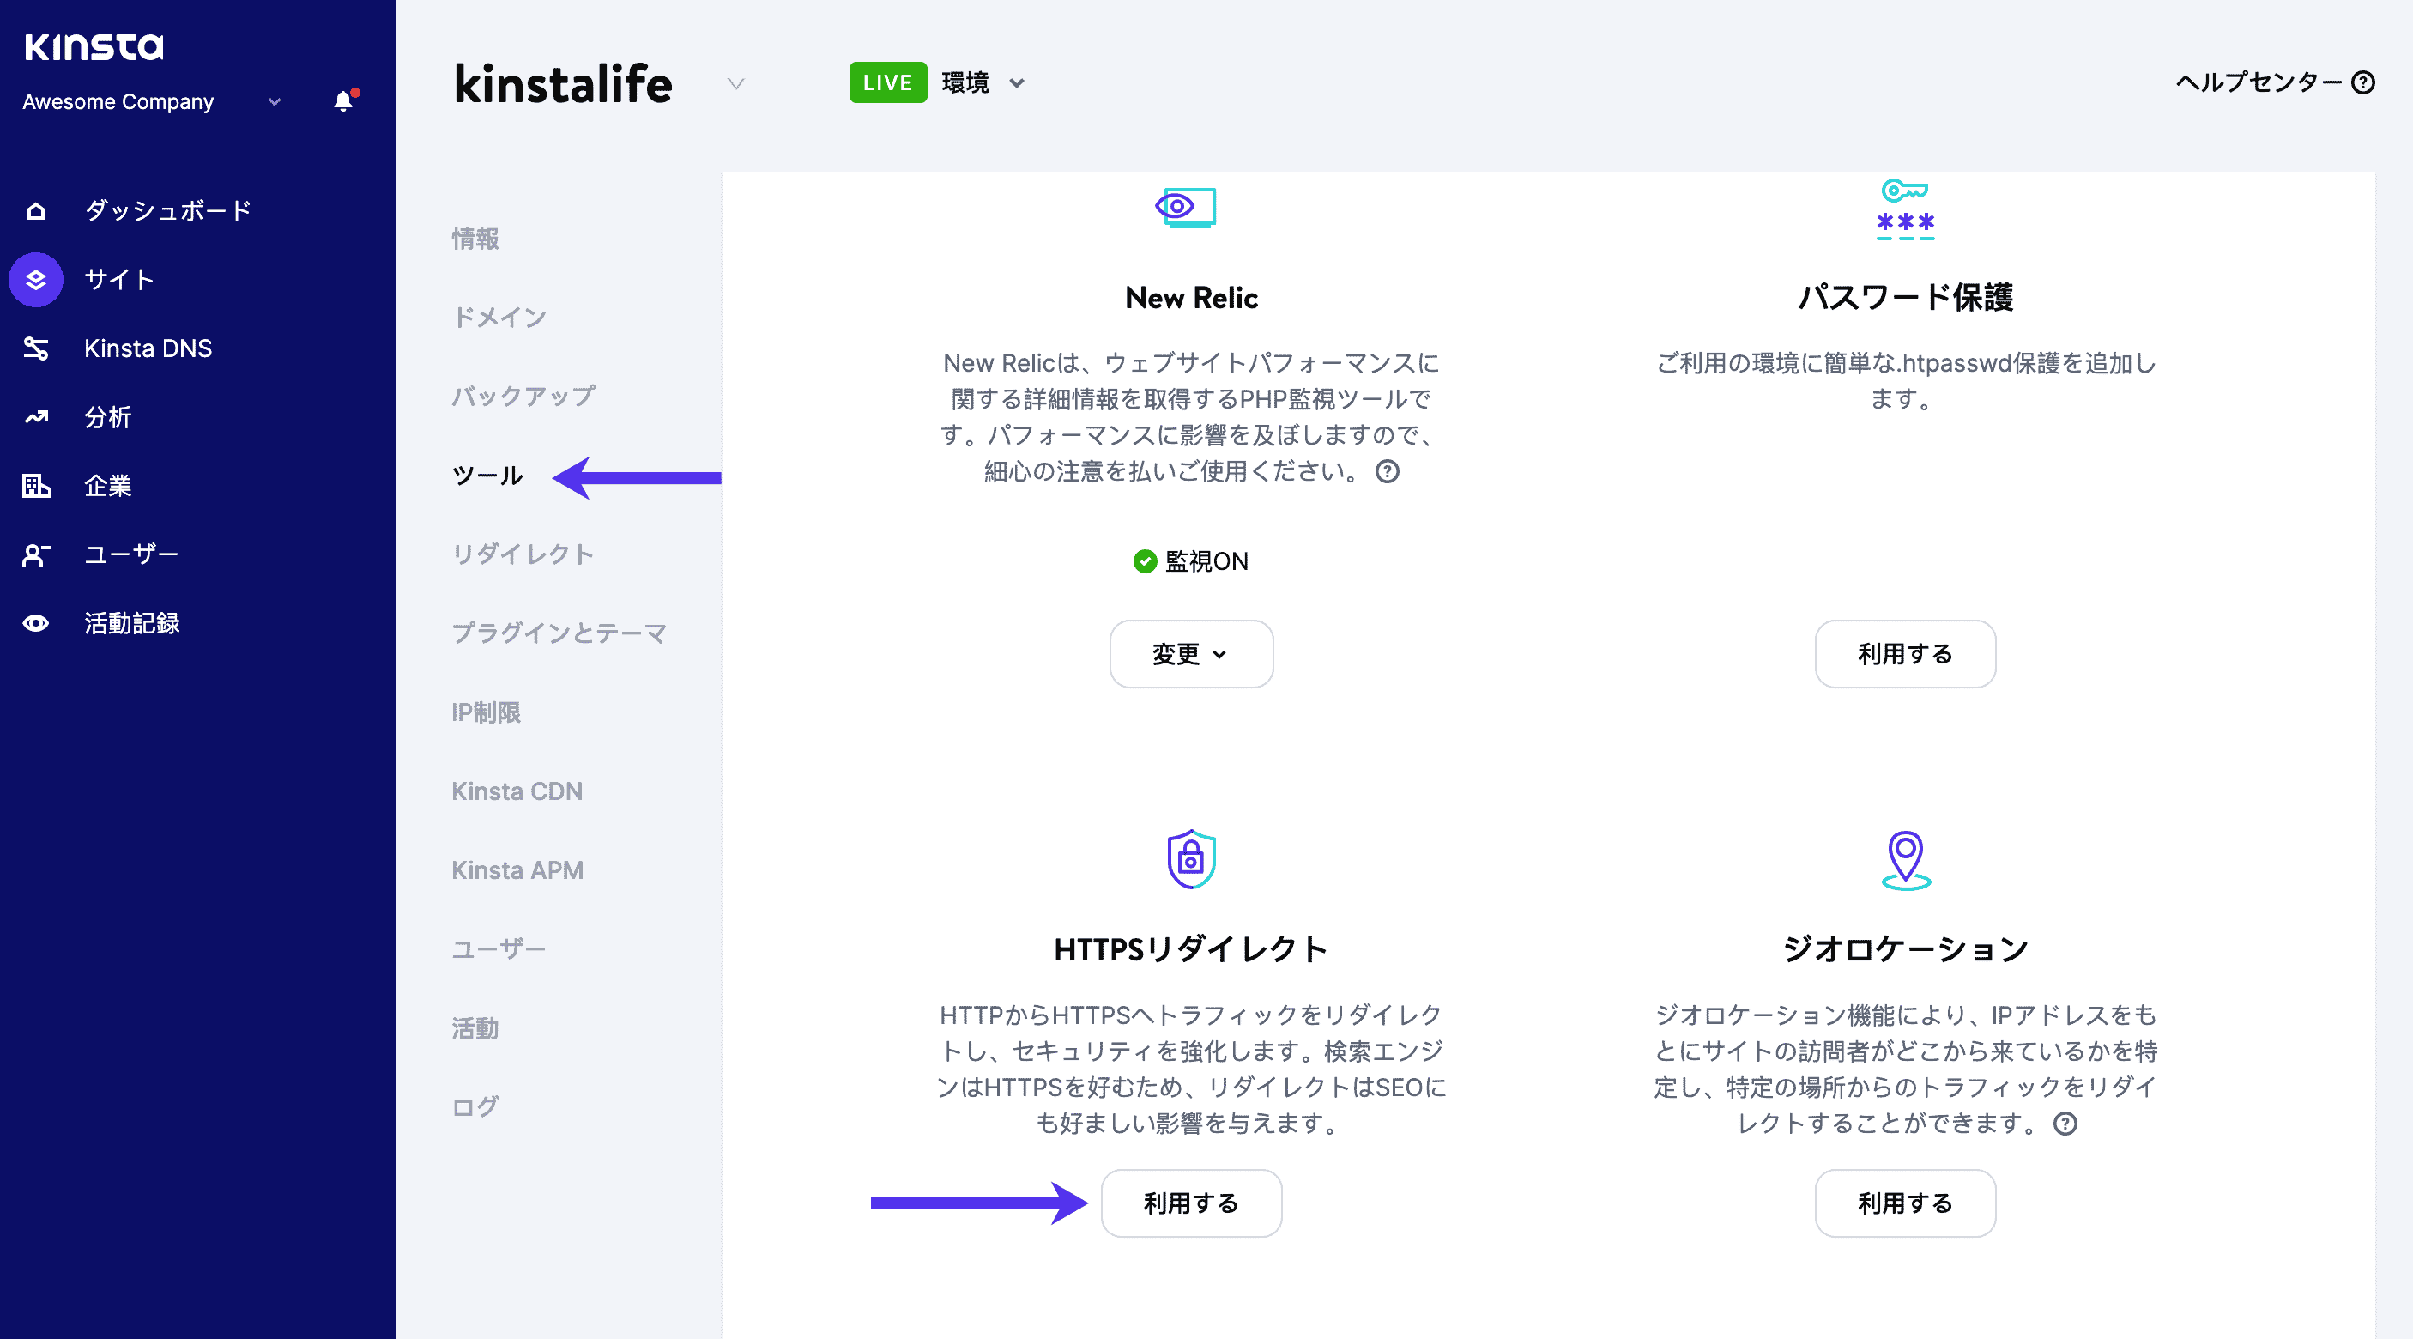Enable HTTPSリダイレクト with 利用する
2413x1339 pixels.
(x=1190, y=1203)
